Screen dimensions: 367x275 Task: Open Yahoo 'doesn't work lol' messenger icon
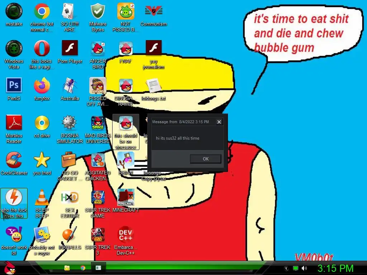pyautogui.click(x=14, y=241)
